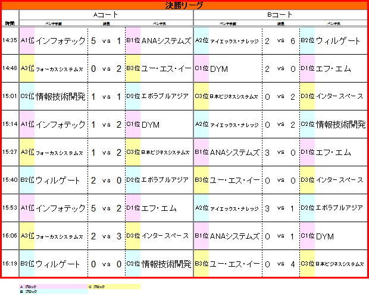369x297 pixels.
Task: Click インタースペース in the 16:06 row
Action: tap(165, 236)
